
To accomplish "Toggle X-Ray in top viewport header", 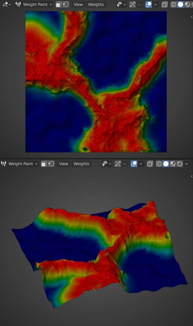I will pyautogui.click(x=165, y=4).
